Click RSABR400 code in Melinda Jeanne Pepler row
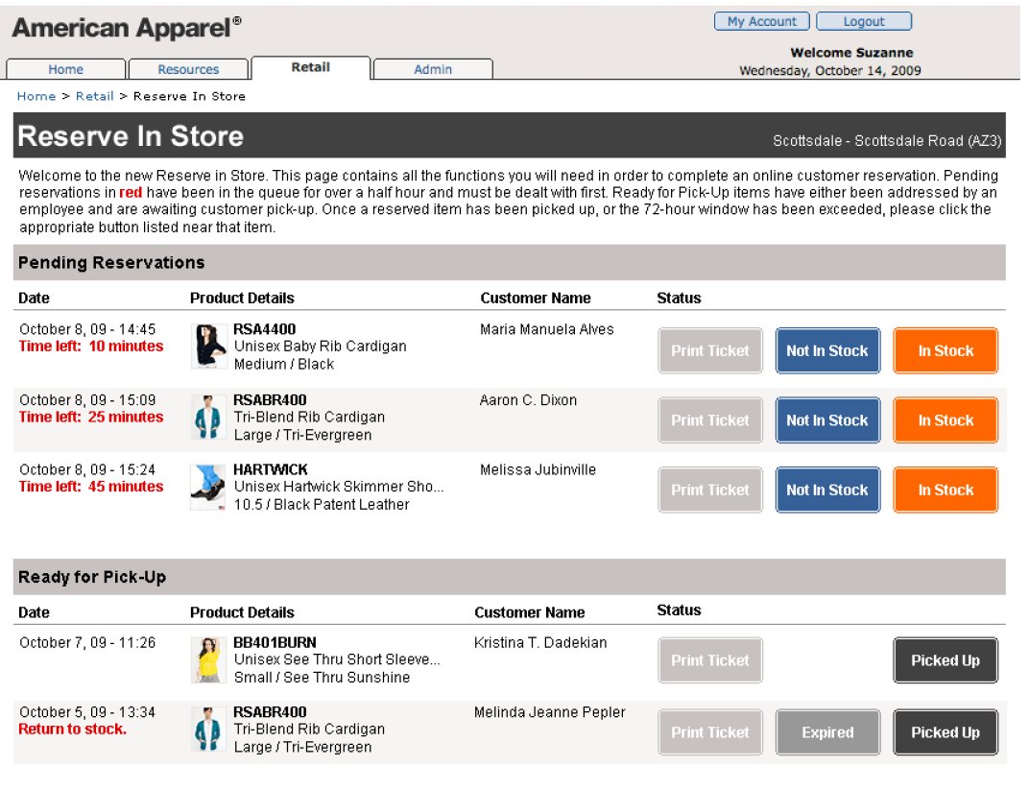1029x790 pixels. 270,712
